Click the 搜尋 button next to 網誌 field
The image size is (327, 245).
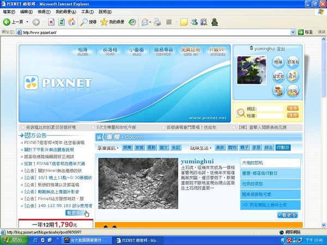293,108
